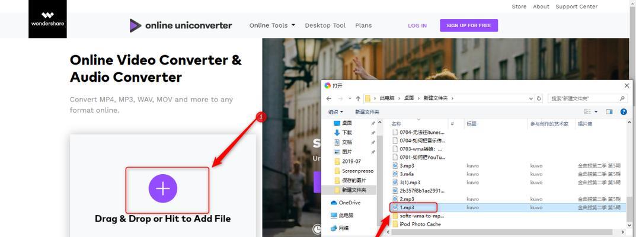
Task: Change the view layout icon in dialog
Action: click(587, 112)
